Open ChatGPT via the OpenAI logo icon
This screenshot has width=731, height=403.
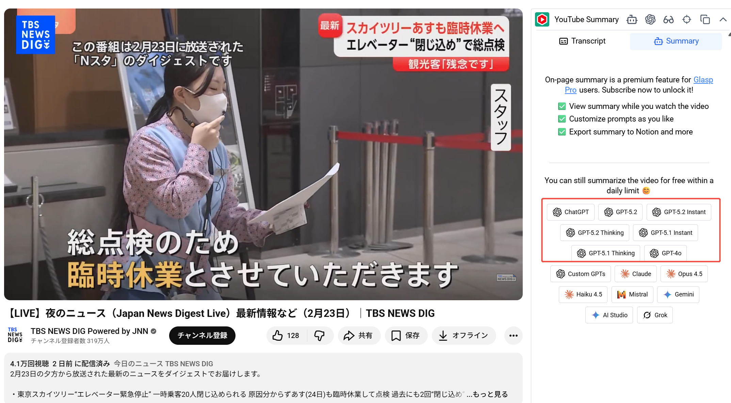[x=650, y=20]
